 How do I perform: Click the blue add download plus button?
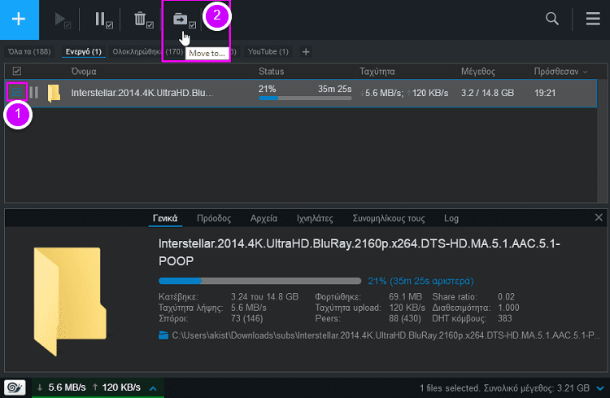tap(19, 19)
